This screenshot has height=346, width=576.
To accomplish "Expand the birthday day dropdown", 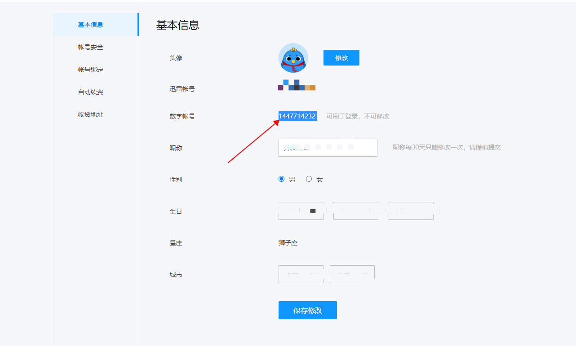I will click(411, 211).
